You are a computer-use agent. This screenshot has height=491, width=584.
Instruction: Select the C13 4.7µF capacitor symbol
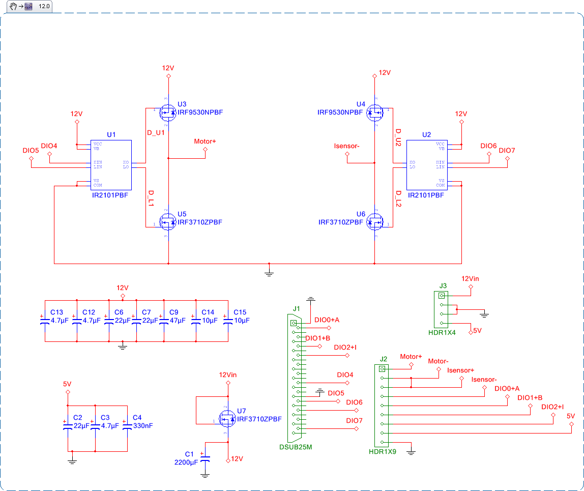pos(43,321)
